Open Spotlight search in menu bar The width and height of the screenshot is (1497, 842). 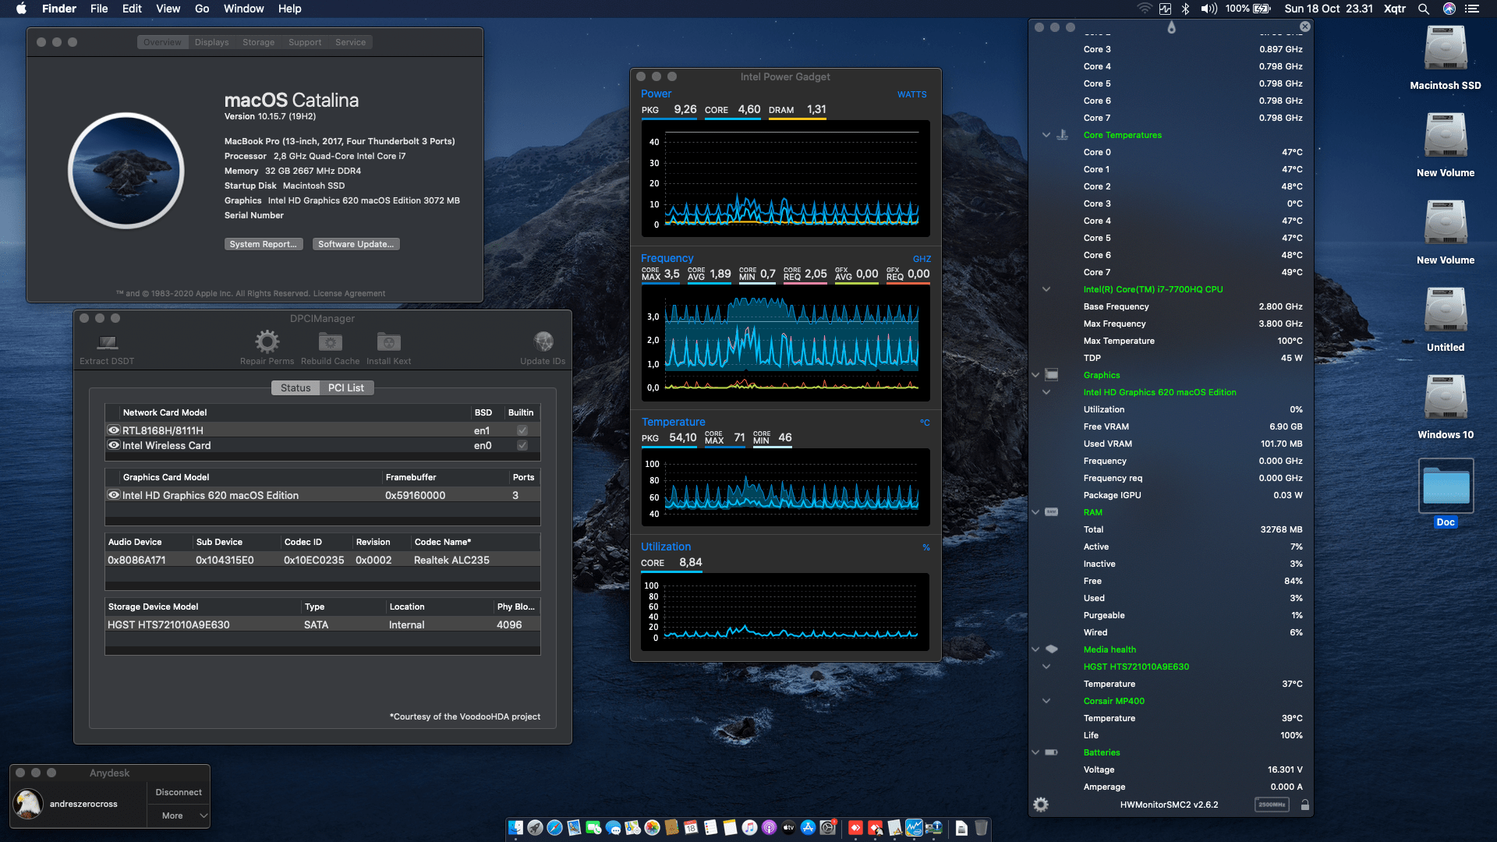click(x=1423, y=9)
